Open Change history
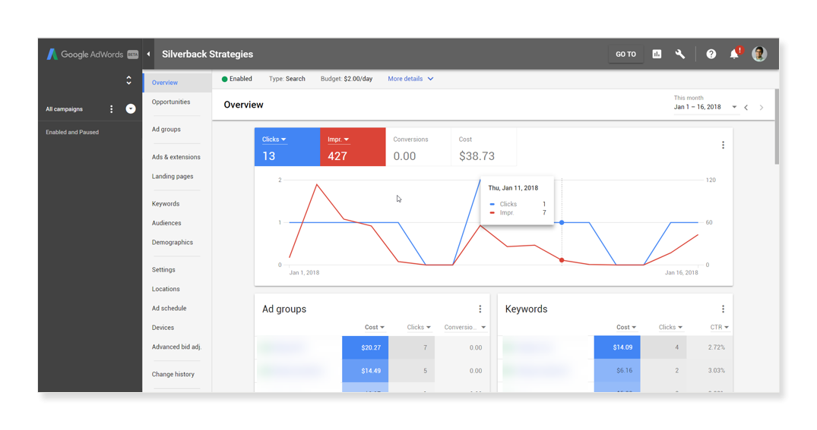The height and width of the screenshot is (430, 817). [x=173, y=375]
